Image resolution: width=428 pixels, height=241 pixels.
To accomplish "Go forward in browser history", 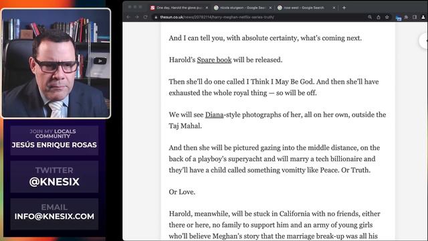I will (x=136, y=17).
